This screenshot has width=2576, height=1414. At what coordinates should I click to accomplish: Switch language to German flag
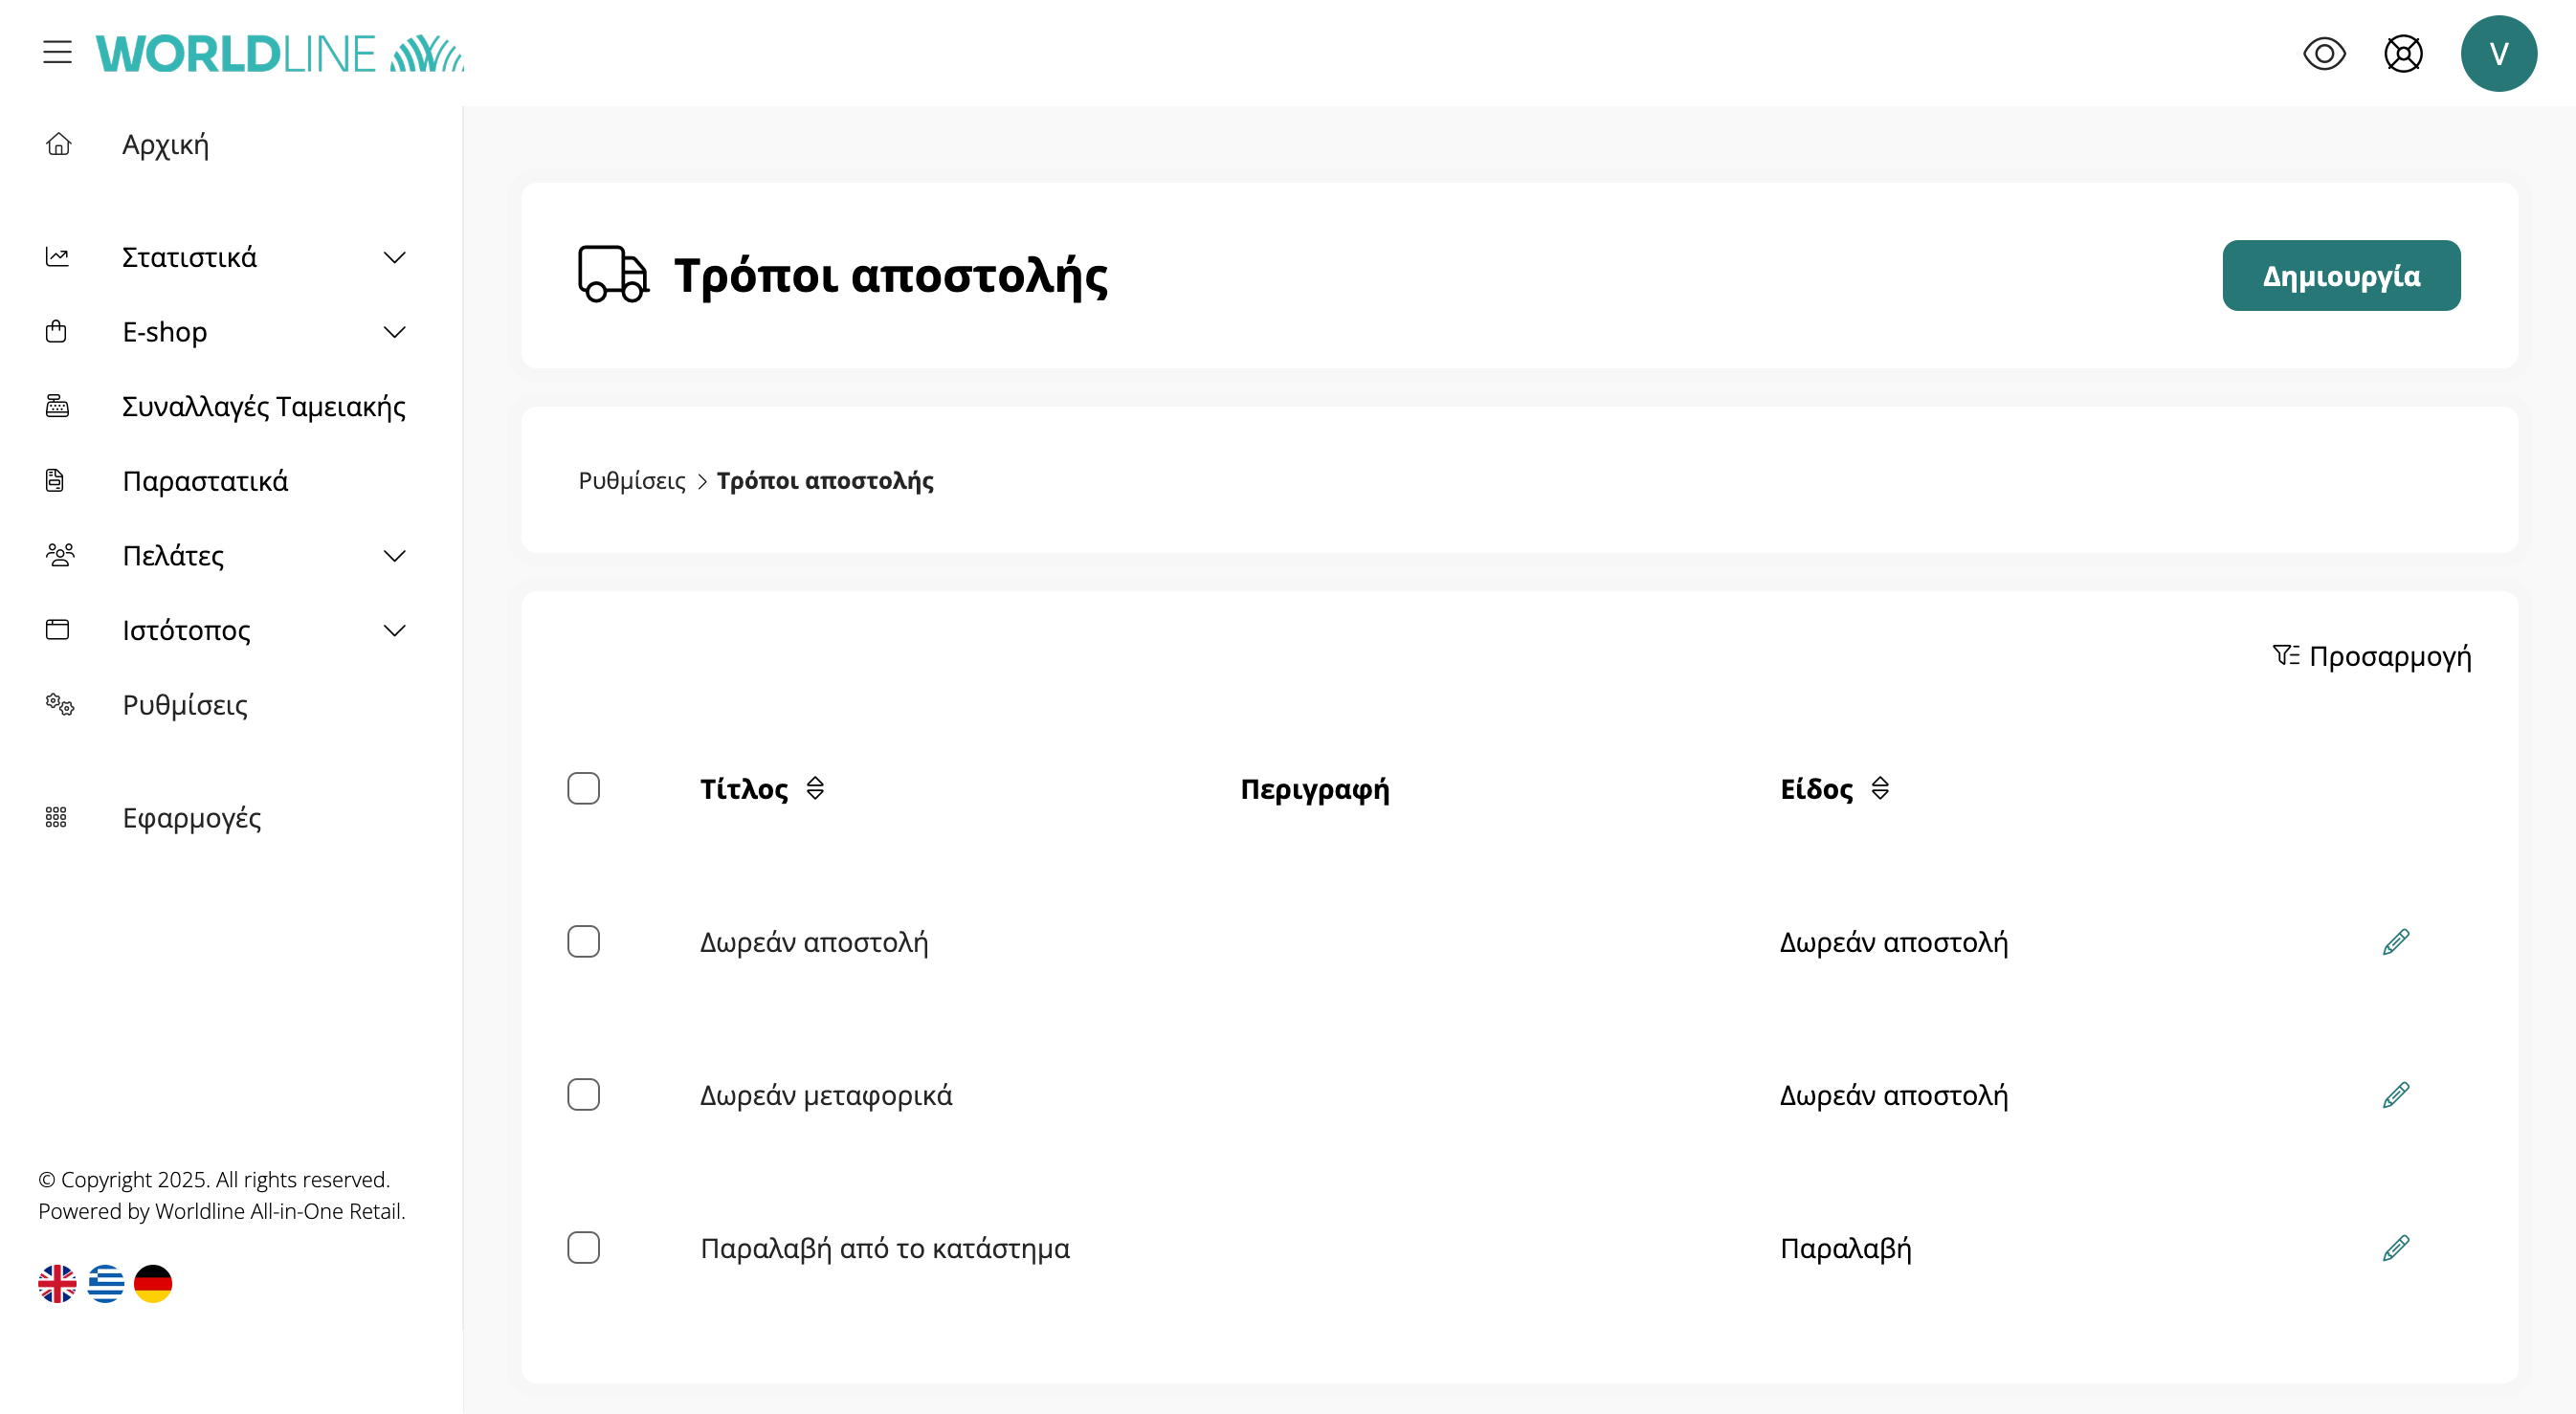click(153, 1284)
